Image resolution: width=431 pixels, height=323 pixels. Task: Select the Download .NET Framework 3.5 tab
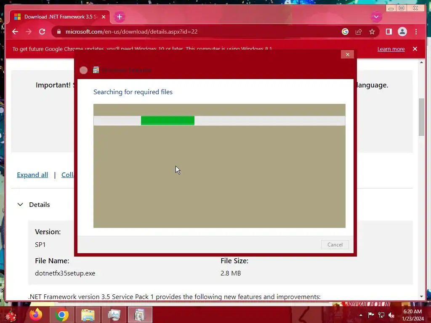click(x=60, y=17)
